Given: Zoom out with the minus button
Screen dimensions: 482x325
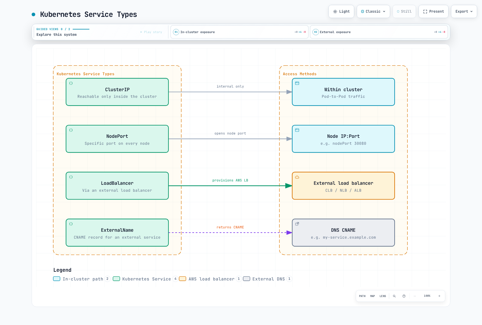Looking at the screenshot, I should pyautogui.click(x=415, y=296).
